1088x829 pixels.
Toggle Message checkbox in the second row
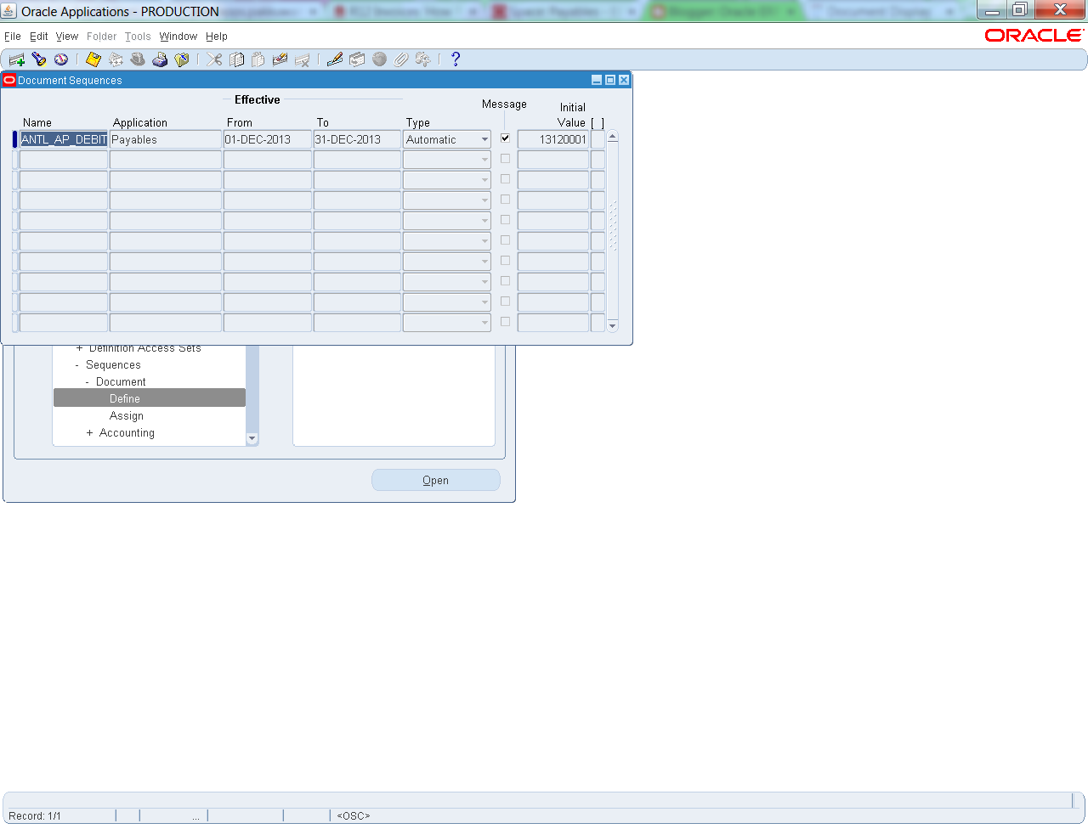point(505,159)
